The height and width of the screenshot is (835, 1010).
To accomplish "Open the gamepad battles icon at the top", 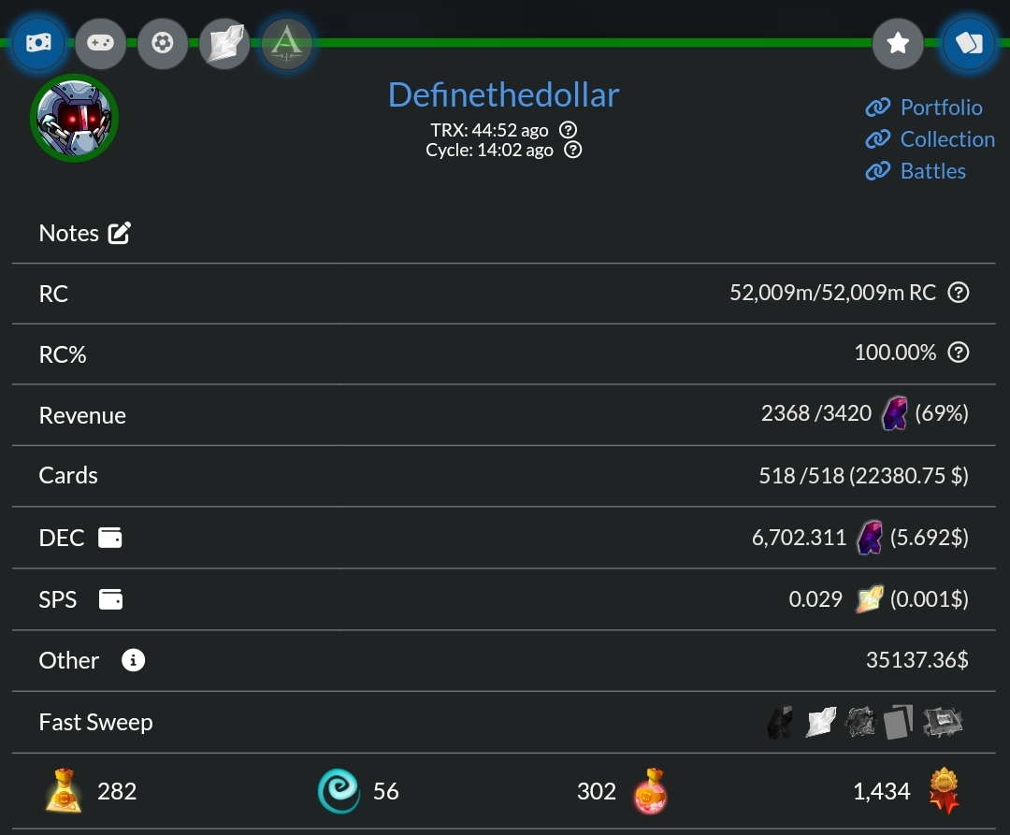I will pos(100,43).
